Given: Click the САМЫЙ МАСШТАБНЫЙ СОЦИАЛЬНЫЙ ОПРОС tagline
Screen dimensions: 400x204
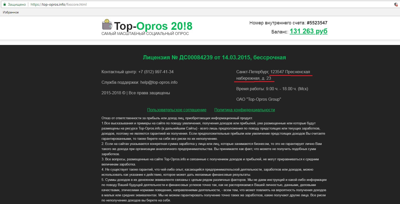Looking at the screenshot, I should coord(145,34).
